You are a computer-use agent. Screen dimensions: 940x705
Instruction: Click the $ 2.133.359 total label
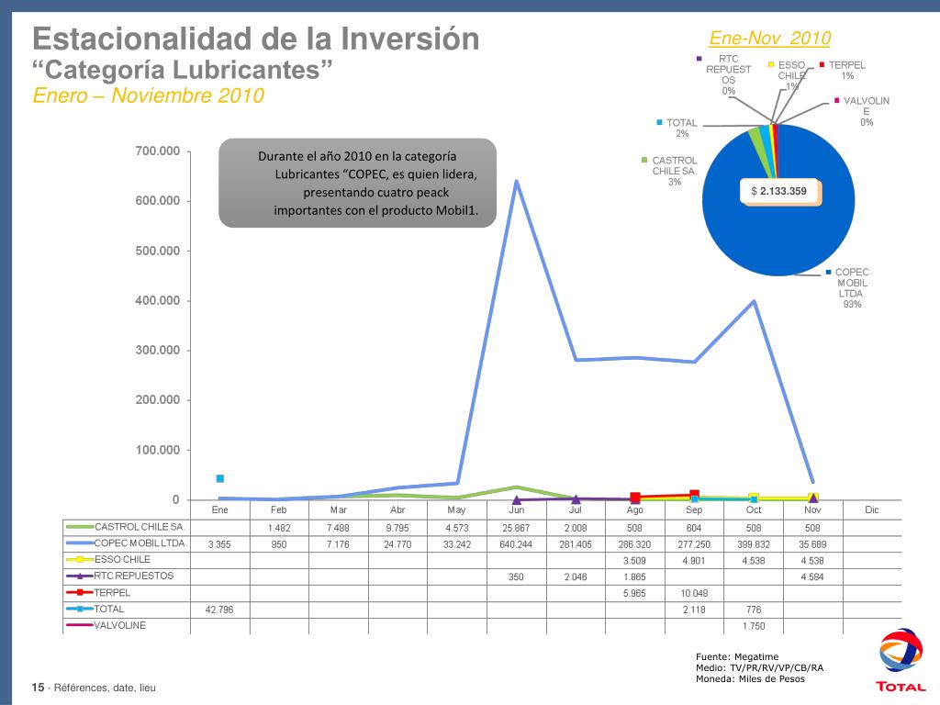click(x=778, y=191)
